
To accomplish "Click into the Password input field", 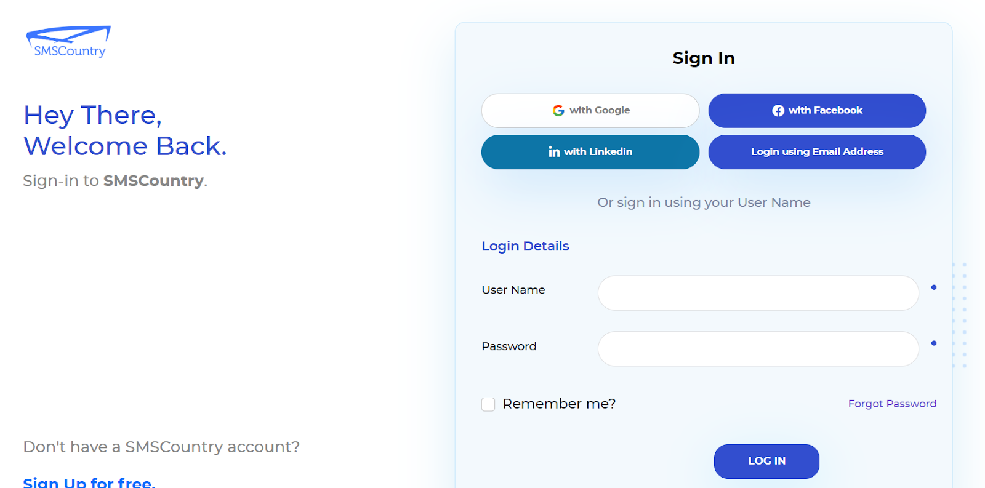I will 758,348.
